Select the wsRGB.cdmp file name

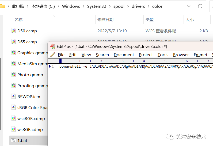(30, 130)
